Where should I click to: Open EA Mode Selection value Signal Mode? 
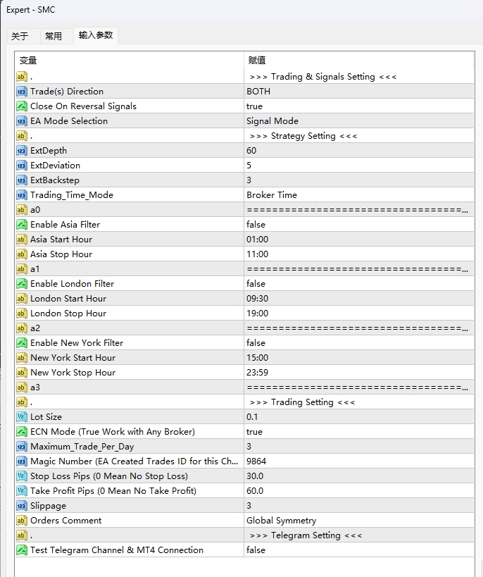click(359, 121)
